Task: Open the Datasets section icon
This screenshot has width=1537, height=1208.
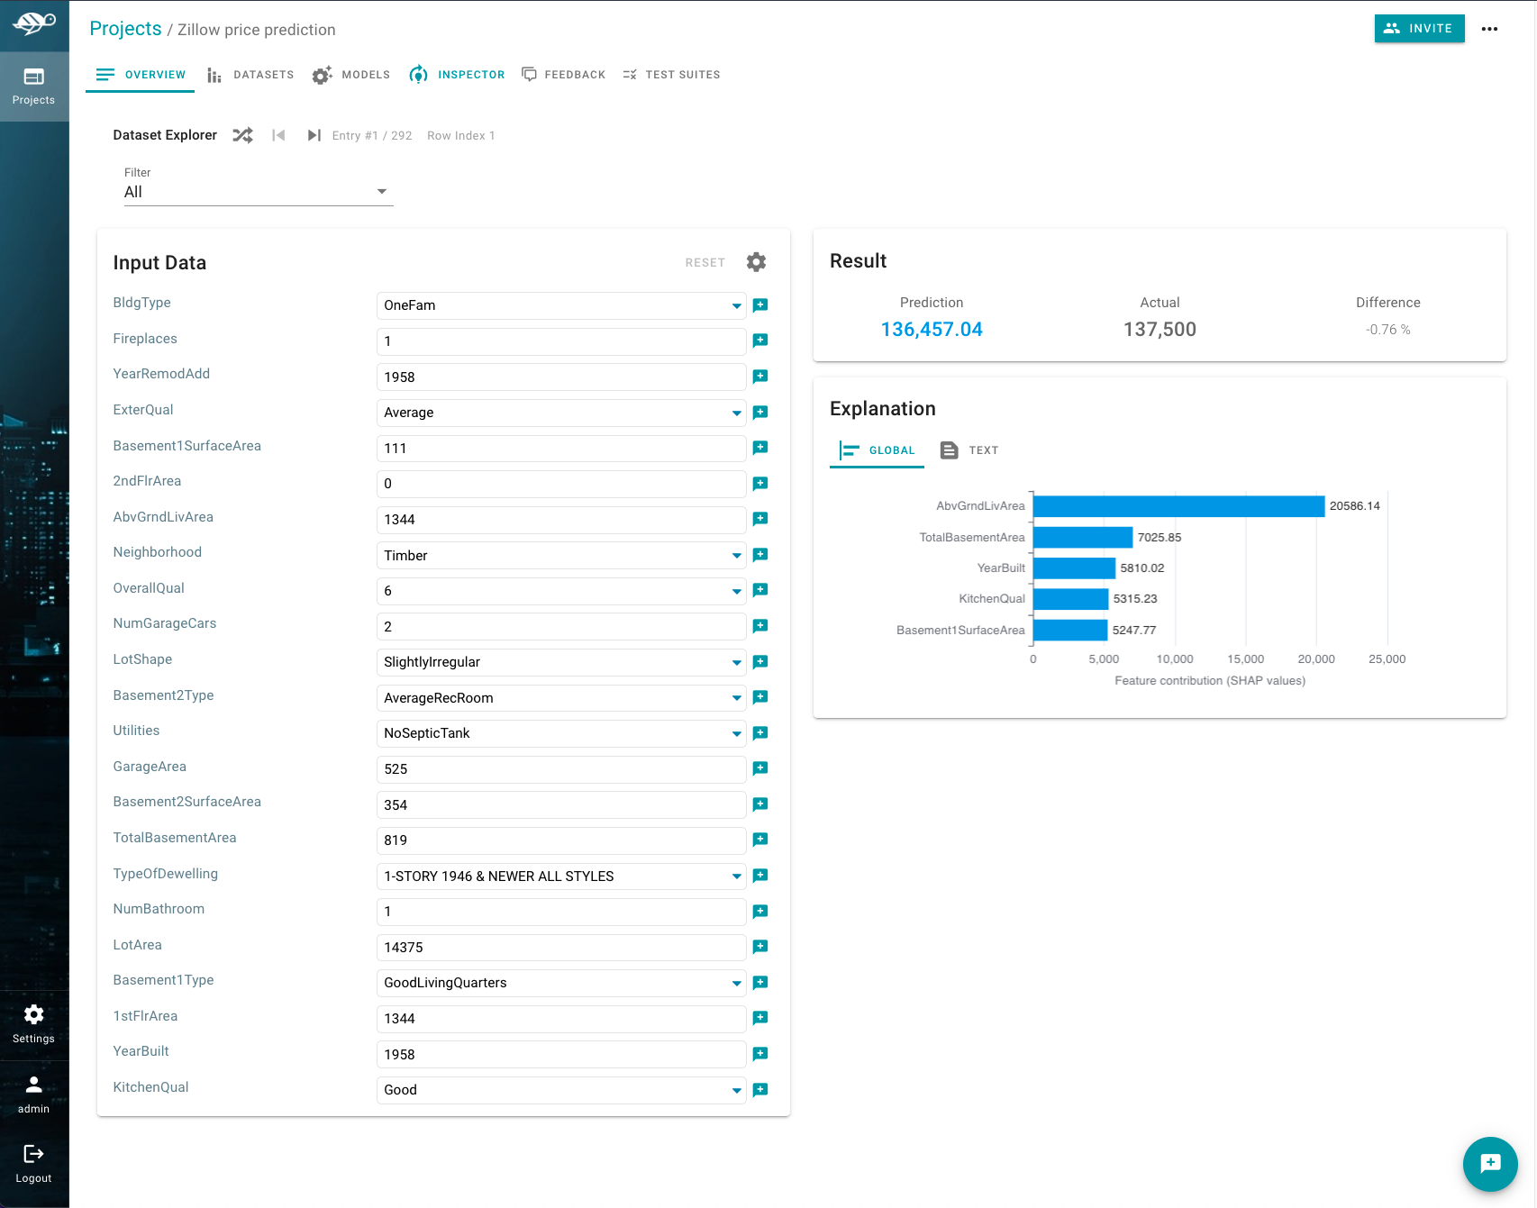Action: coord(214,75)
